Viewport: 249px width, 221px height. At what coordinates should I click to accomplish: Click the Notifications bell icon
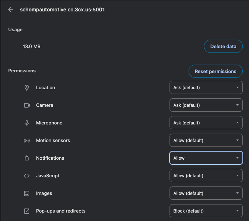(x=27, y=158)
